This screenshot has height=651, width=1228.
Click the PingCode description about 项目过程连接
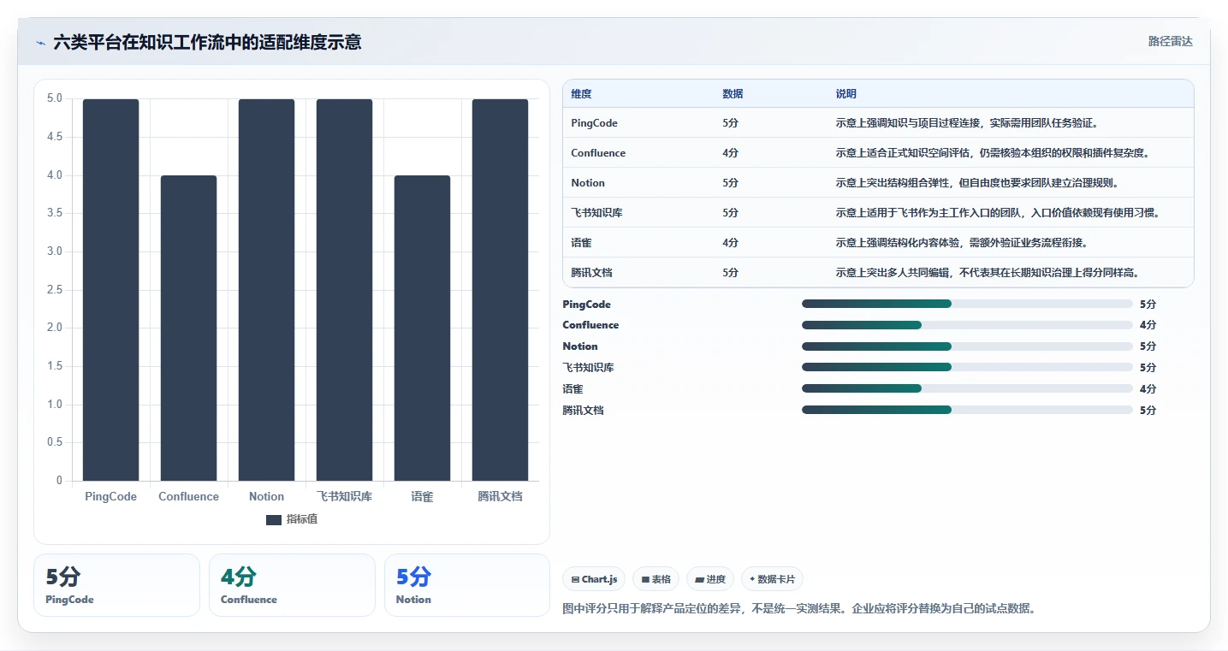pyautogui.click(x=966, y=123)
